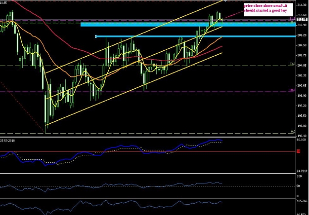309x215 pixels.
Task: Grab the anchor handle of thin cyan bar
Action: coord(96,36)
